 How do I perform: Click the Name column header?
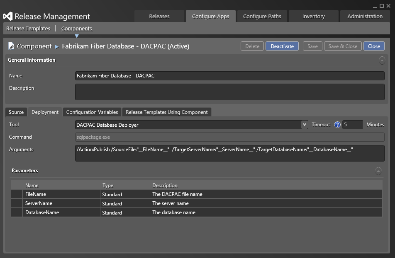[61, 186]
